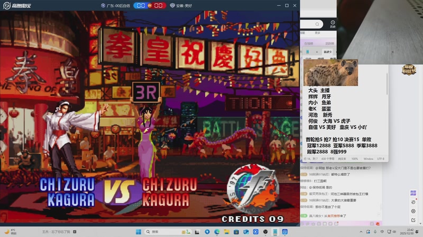This screenshot has height=237, width=423.
Task: Click the game platform logo in title bar
Action: pos(17,5)
